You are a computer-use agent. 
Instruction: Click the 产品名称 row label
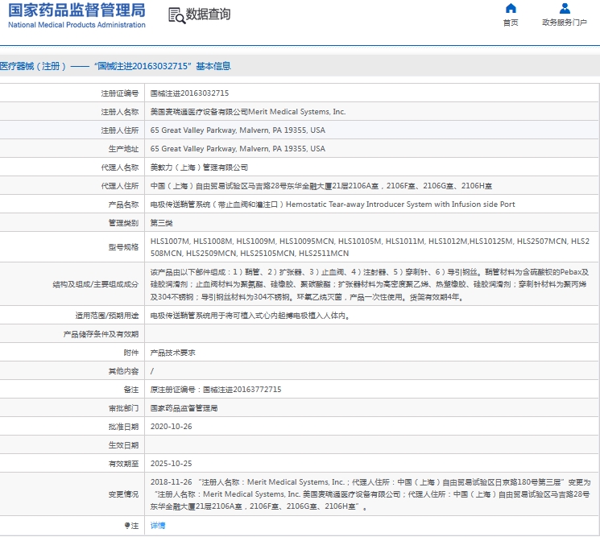point(123,204)
